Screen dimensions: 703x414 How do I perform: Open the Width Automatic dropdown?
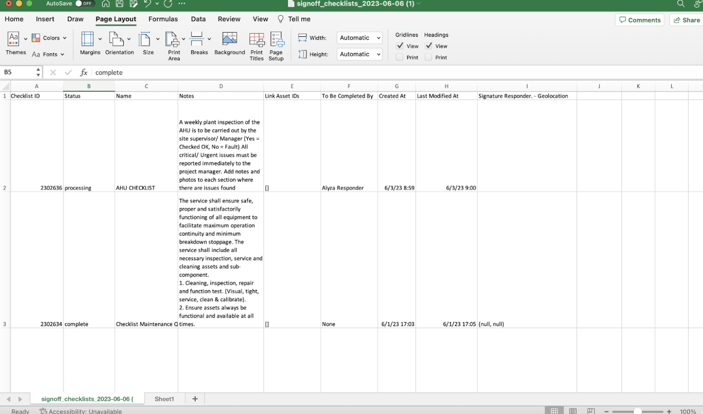point(360,38)
